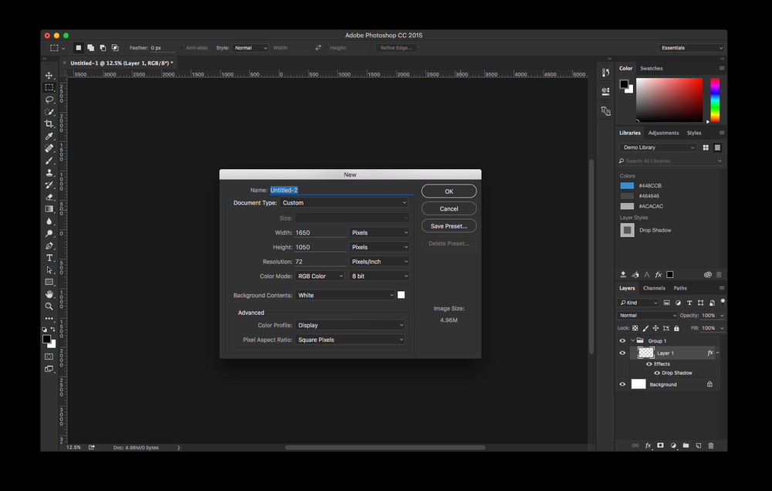This screenshot has width=772, height=491.
Task: Collapse the Group 1 folder arrow
Action: click(x=633, y=340)
